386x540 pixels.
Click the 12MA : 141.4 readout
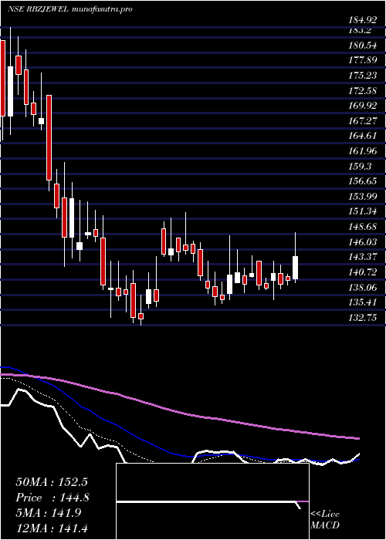53,528
